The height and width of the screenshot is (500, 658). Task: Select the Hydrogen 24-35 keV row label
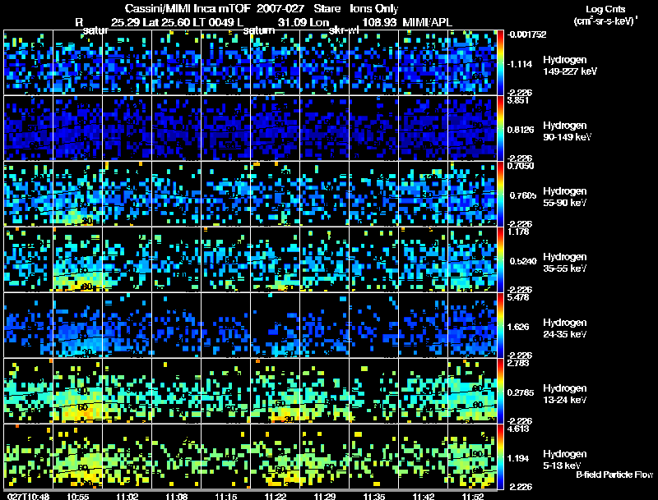tap(565, 328)
